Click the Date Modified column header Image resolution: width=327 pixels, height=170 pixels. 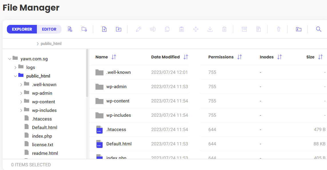166,57
